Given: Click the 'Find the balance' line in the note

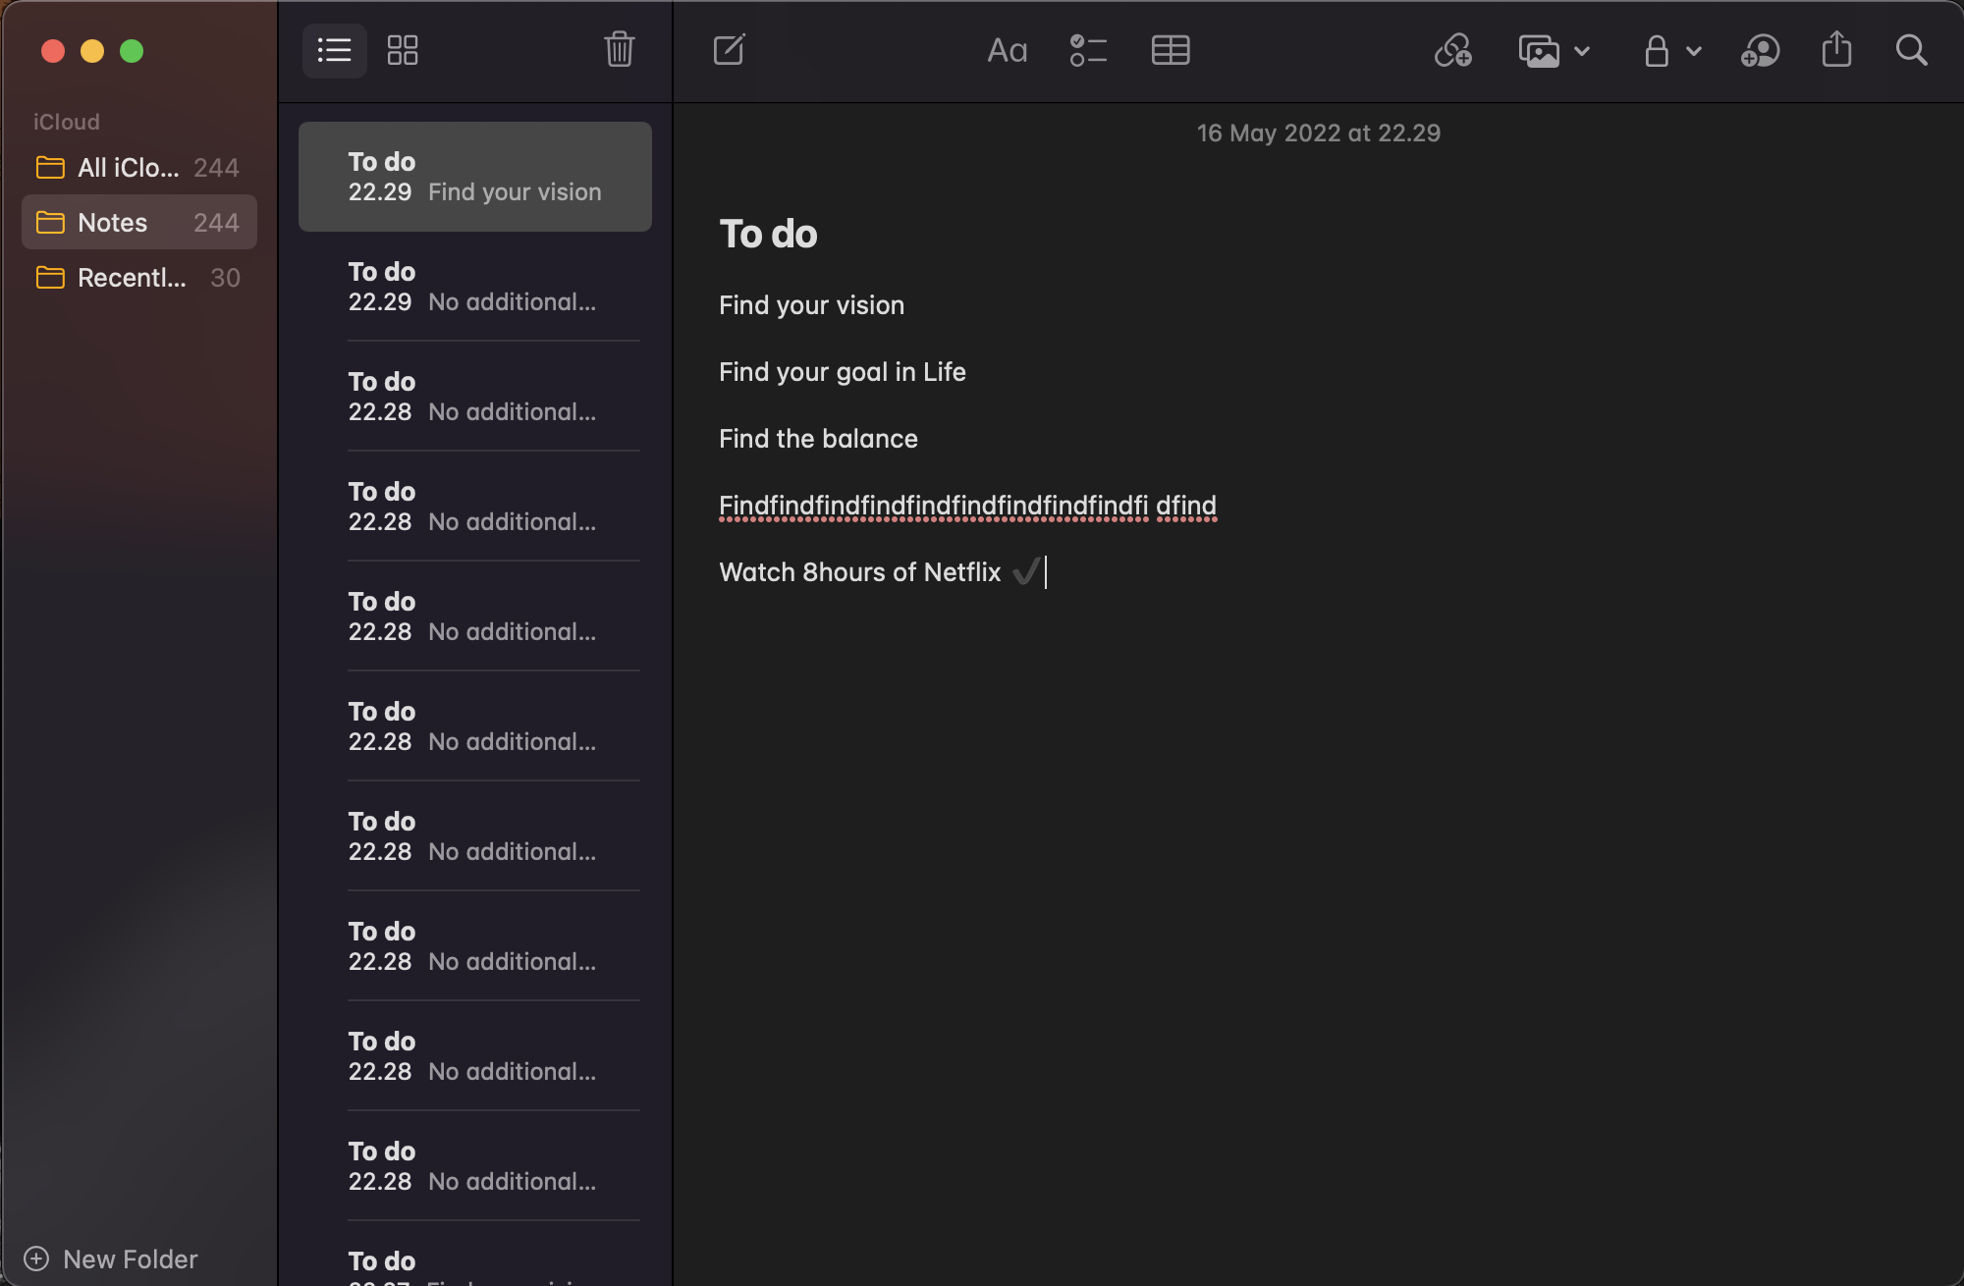Looking at the screenshot, I should (818, 439).
